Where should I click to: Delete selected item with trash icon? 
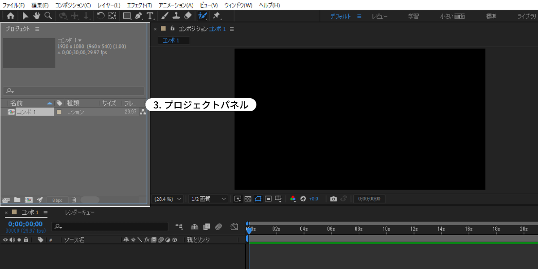(74, 200)
